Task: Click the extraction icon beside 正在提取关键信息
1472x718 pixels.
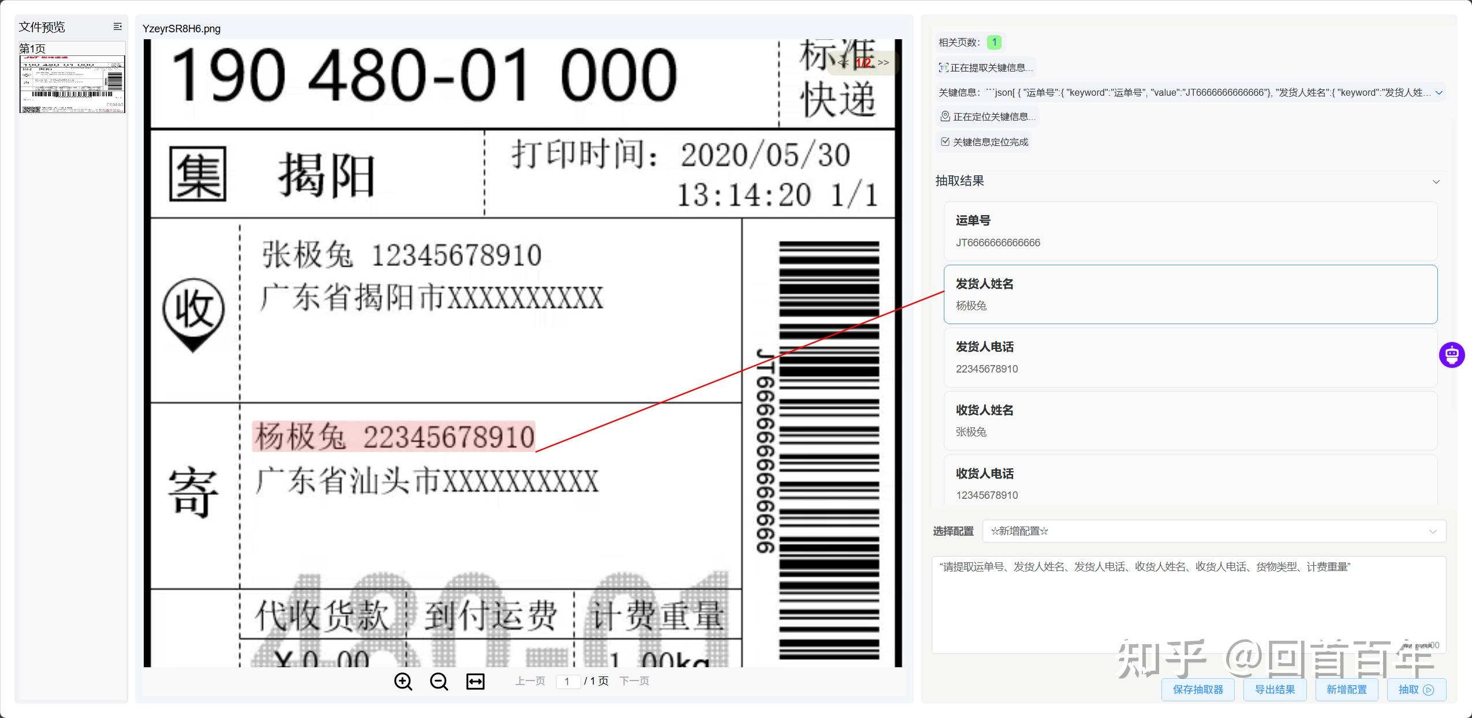Action: coord(943,67)
